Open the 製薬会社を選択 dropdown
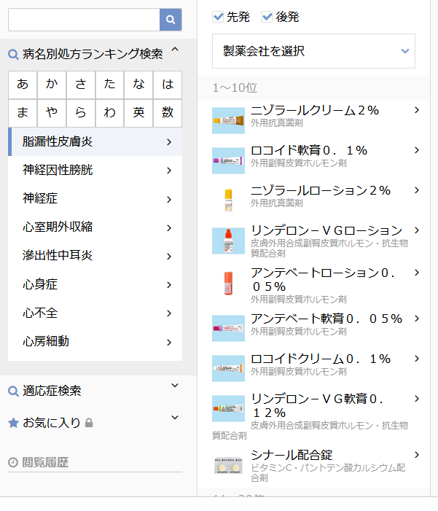438x511 pixels. (x=313, y=51)
